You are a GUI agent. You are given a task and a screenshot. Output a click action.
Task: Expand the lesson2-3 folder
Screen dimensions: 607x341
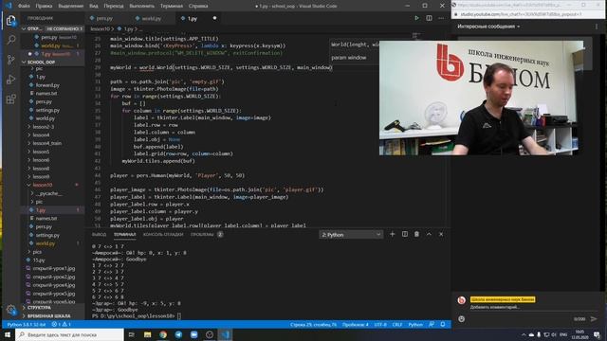click(44, 126)
